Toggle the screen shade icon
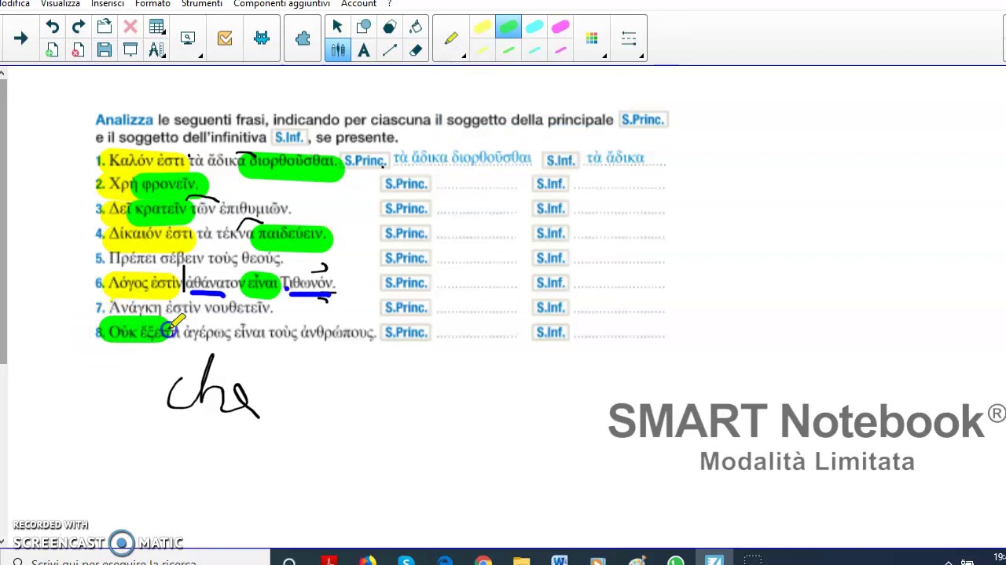1006x565 pixels. pos(130,51)
